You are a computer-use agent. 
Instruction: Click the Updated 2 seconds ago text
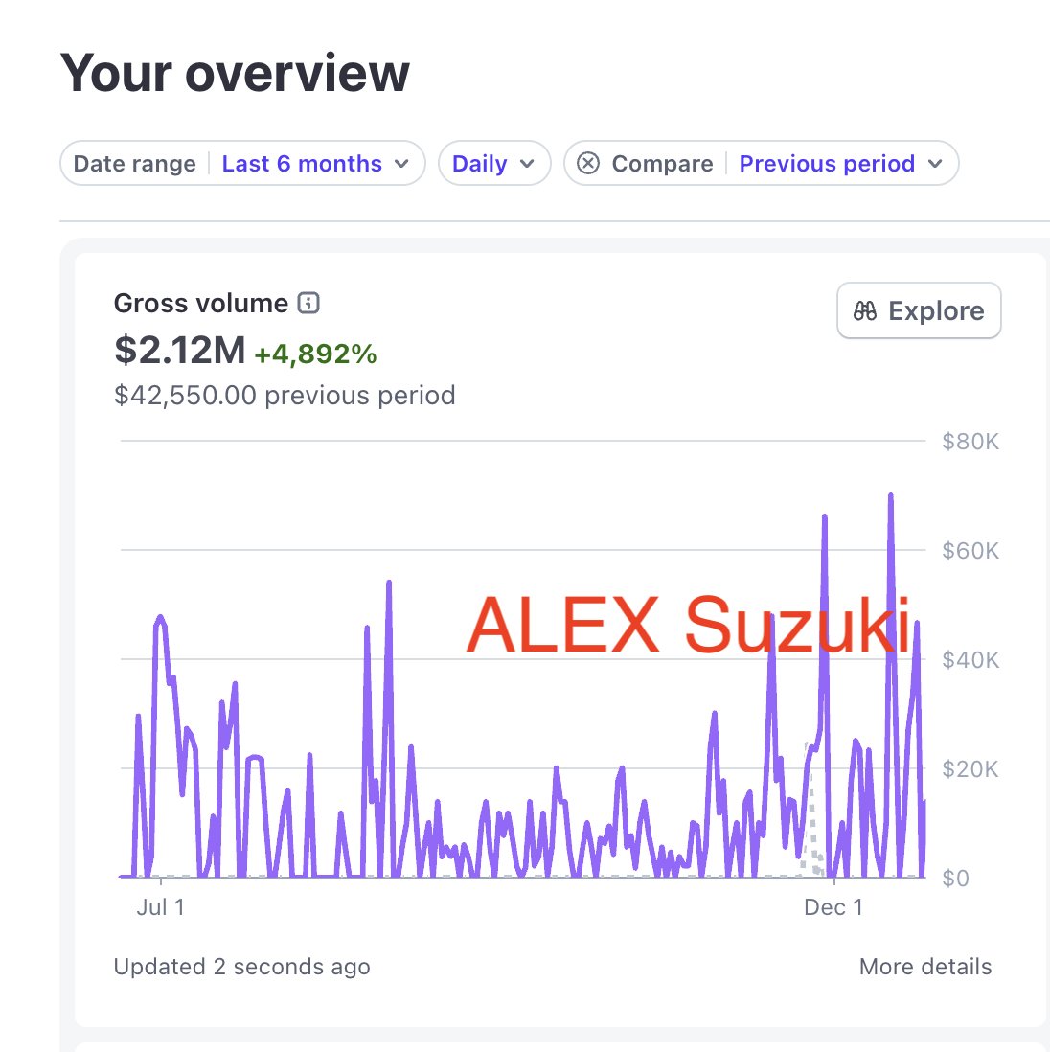click(242, 967)
